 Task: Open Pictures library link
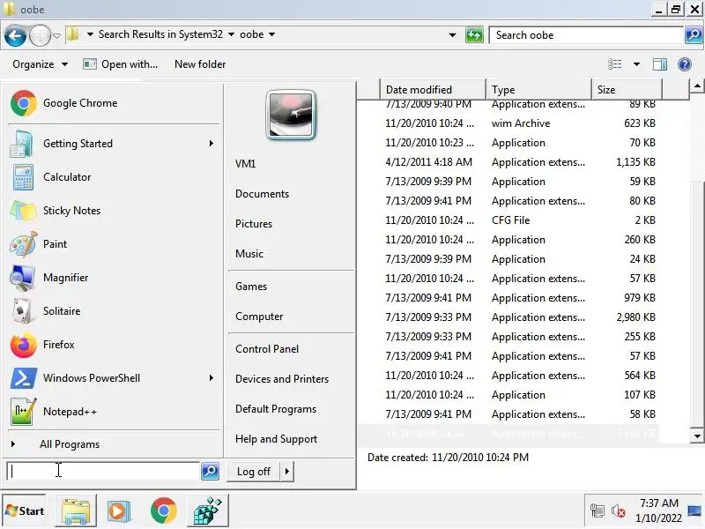coord(254,224)
